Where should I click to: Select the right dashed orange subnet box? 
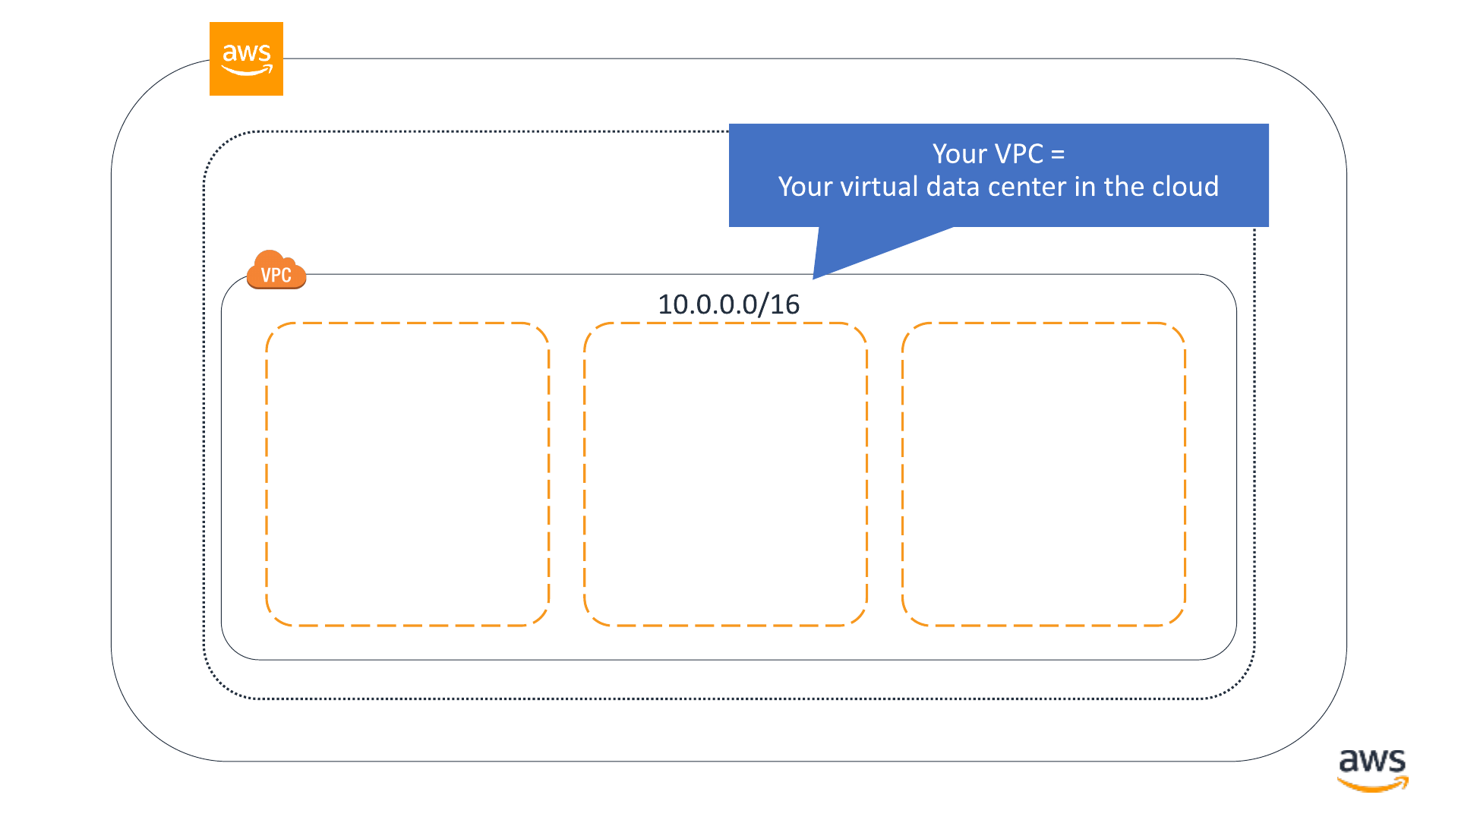(x=1043, y=475)
